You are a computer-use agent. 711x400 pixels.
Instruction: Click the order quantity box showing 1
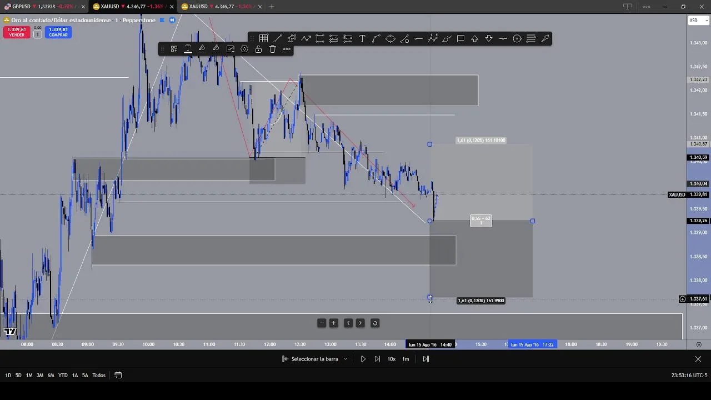point(37,34)
